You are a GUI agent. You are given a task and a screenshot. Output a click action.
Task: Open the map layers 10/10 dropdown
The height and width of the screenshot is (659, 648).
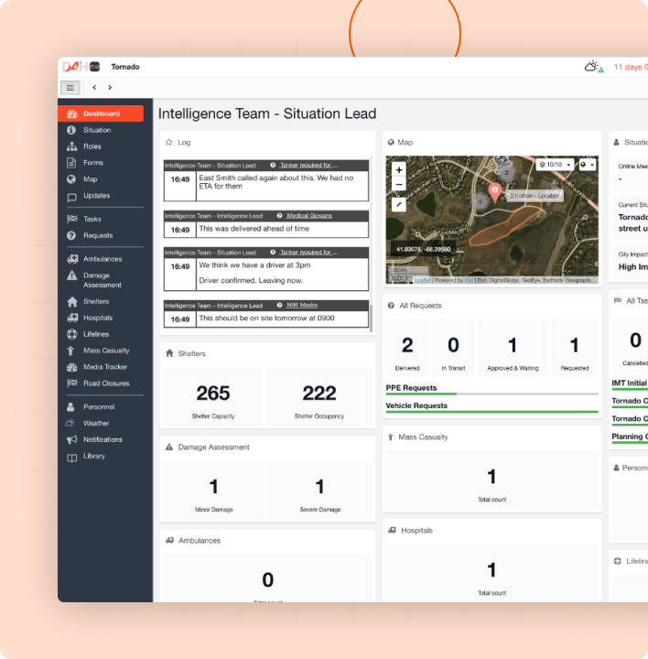555,165
